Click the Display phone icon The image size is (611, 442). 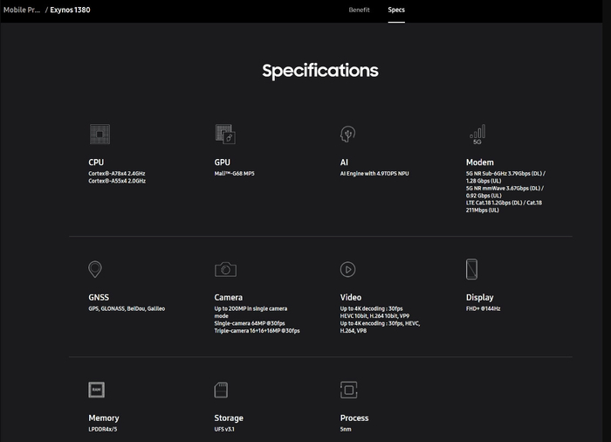tap(472, 269)
